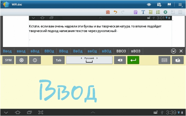Insert a tab with Tab key
Image resolution: width=186 pixels, height=116 pixels.
(59, 60)
